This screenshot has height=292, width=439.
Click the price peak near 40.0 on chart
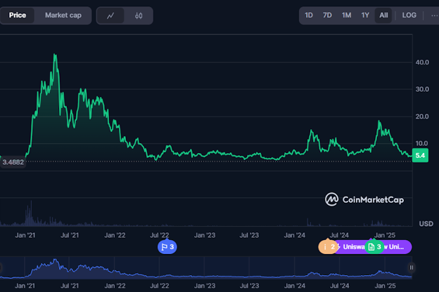coord(55,55)
